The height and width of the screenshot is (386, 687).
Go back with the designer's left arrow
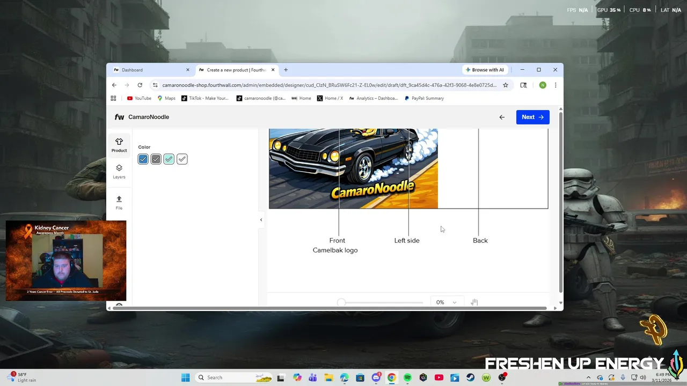[502, 117]
